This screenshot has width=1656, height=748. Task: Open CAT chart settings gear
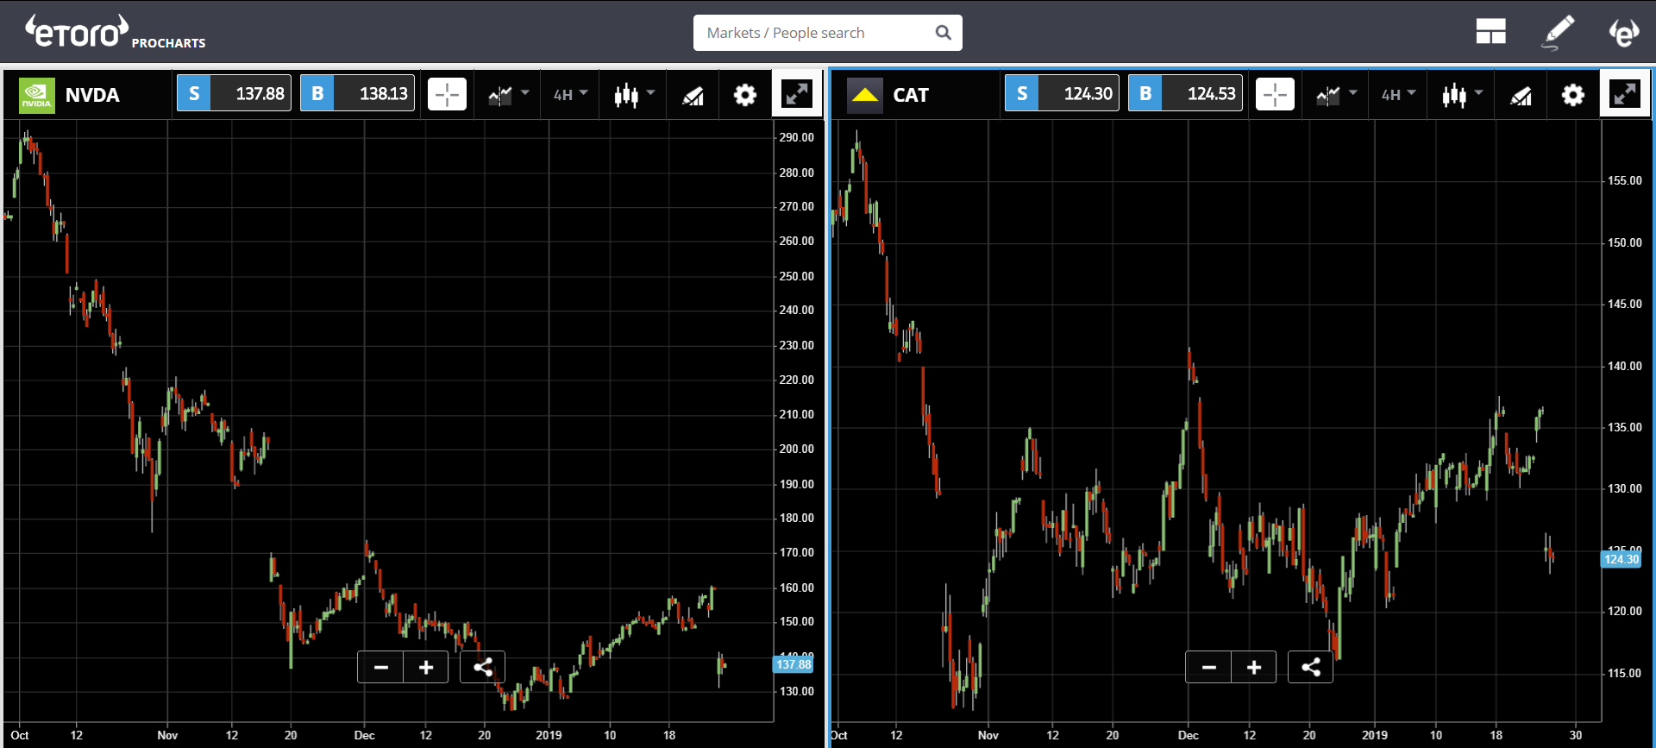click(x=1572, y=95)
